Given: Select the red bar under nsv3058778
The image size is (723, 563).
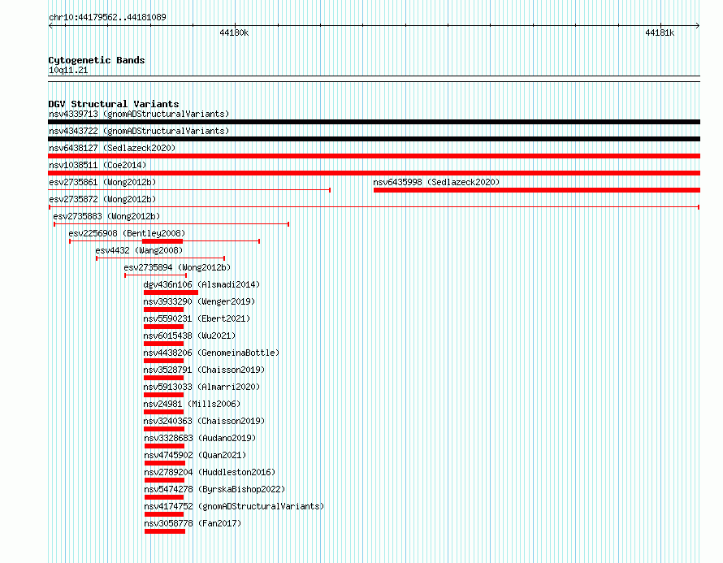Looking at the screenshot, I should (165, 531).
